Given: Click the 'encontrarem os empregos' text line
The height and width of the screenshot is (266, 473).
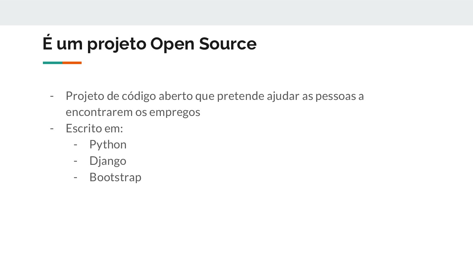Looking at the screenshot, I should pos(133,112).
